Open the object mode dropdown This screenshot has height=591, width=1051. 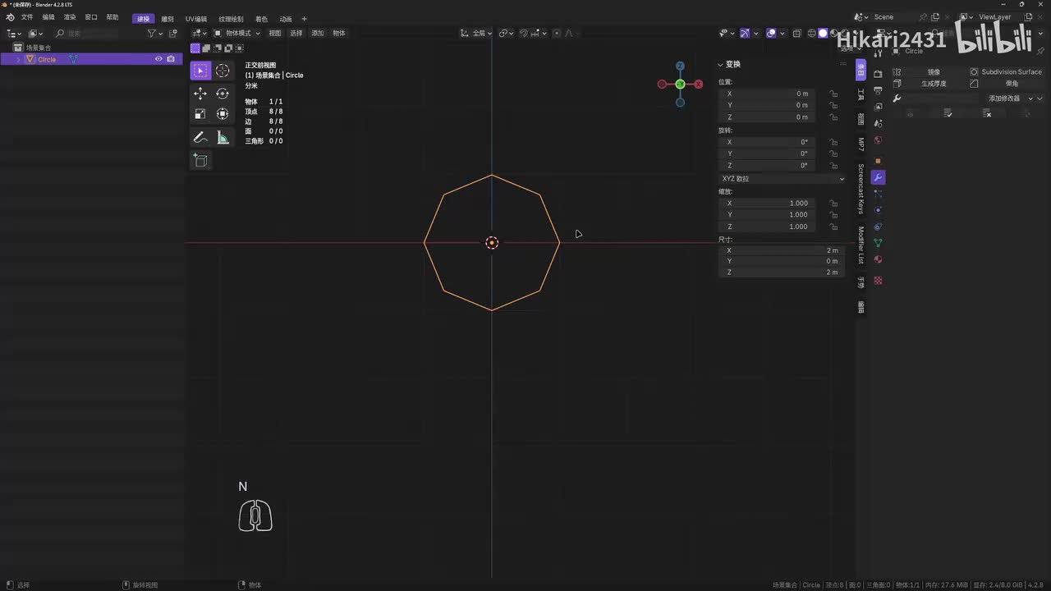236,34
